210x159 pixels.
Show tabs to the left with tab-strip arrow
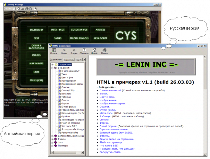click(81, 59)
